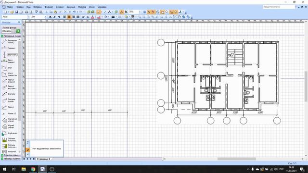Choose Ordinate multi-horizontal shape
The height and width of the screenshot is (173, 308).
tap(9, 140)
